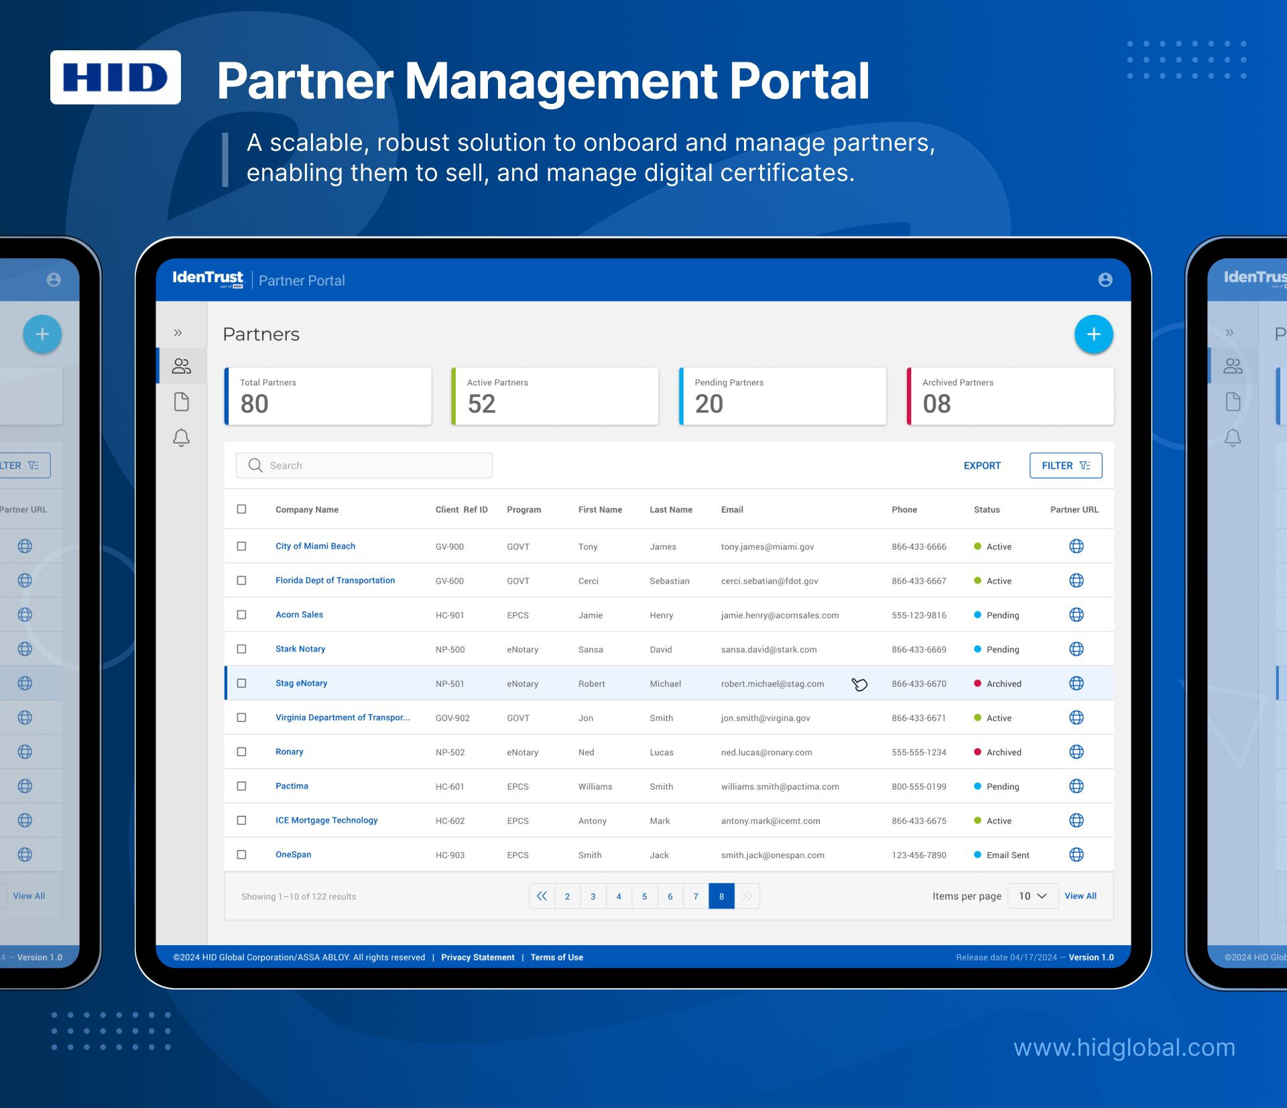Click people icon in right background tablet
Image resolution: width=1287 pixels, height=1108 pixels.
tap(1233, 366)
